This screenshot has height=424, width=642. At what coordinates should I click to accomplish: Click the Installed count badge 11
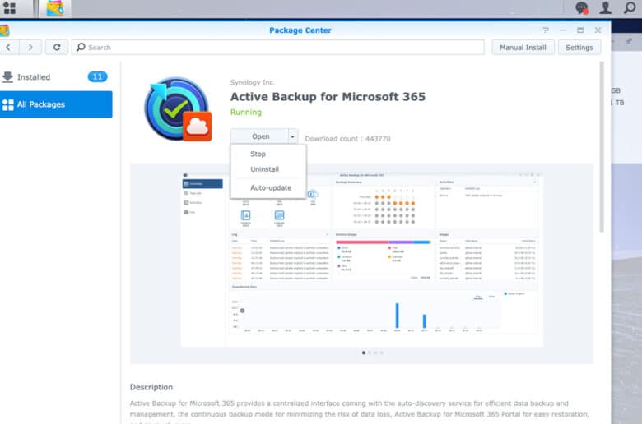pyautogui.click(x=97, y=77)
